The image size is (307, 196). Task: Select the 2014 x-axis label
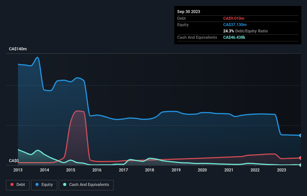pos(44,170)
